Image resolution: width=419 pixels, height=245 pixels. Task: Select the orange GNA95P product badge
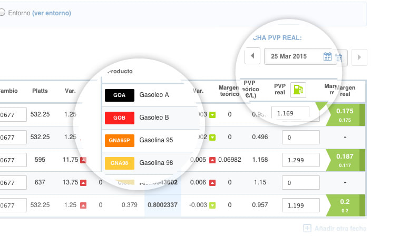point(119,140)
